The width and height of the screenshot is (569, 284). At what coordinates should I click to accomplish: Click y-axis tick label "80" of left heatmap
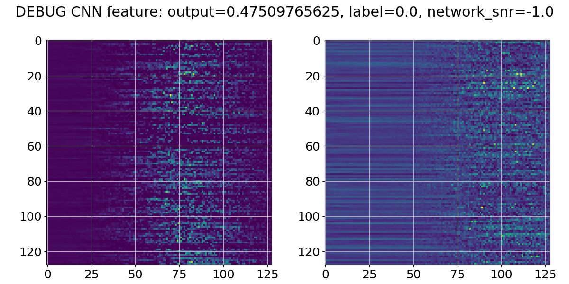point(35,181)
